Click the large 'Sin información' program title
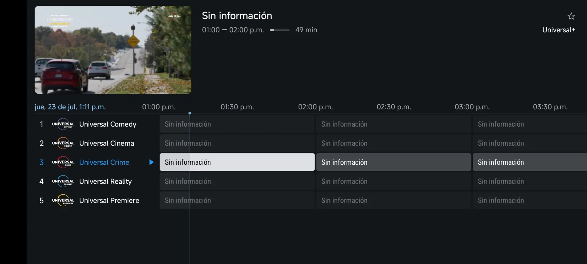The image size is (587, 264). (237, 16)
